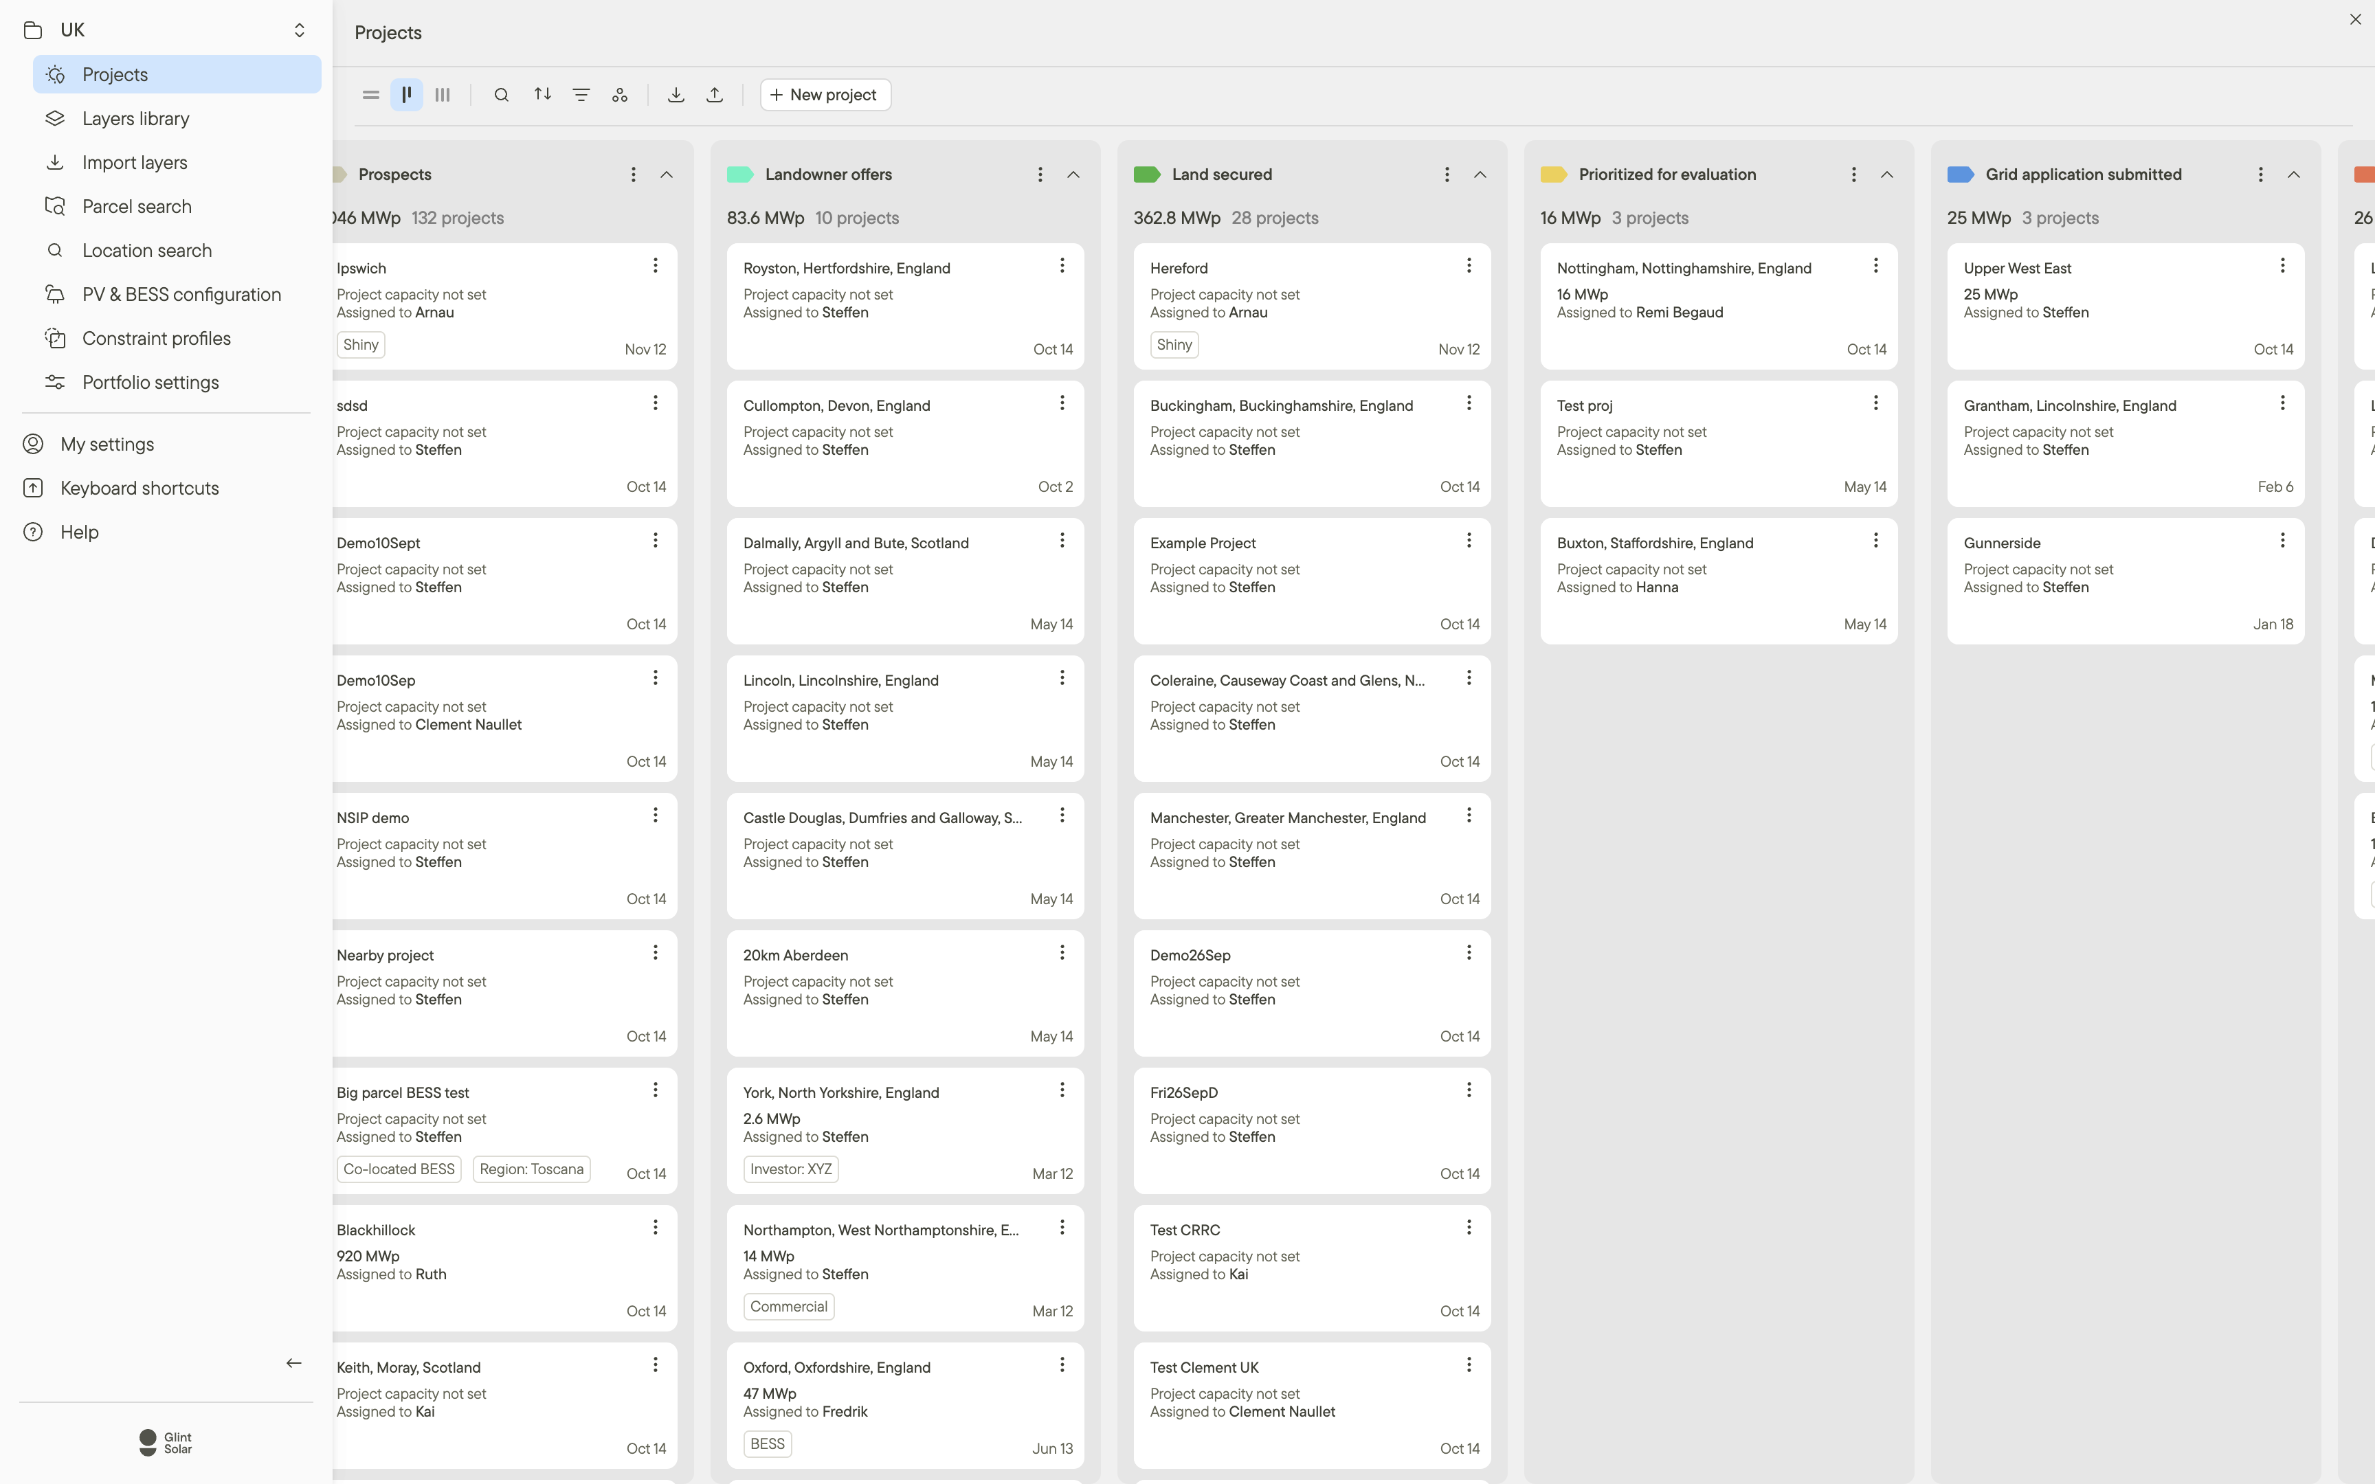Image resolution: width=2375 pixels, height=1484 pixels.
Task: Click the upload/export arrow icon in toolbar
Action: tap(715, 95)
